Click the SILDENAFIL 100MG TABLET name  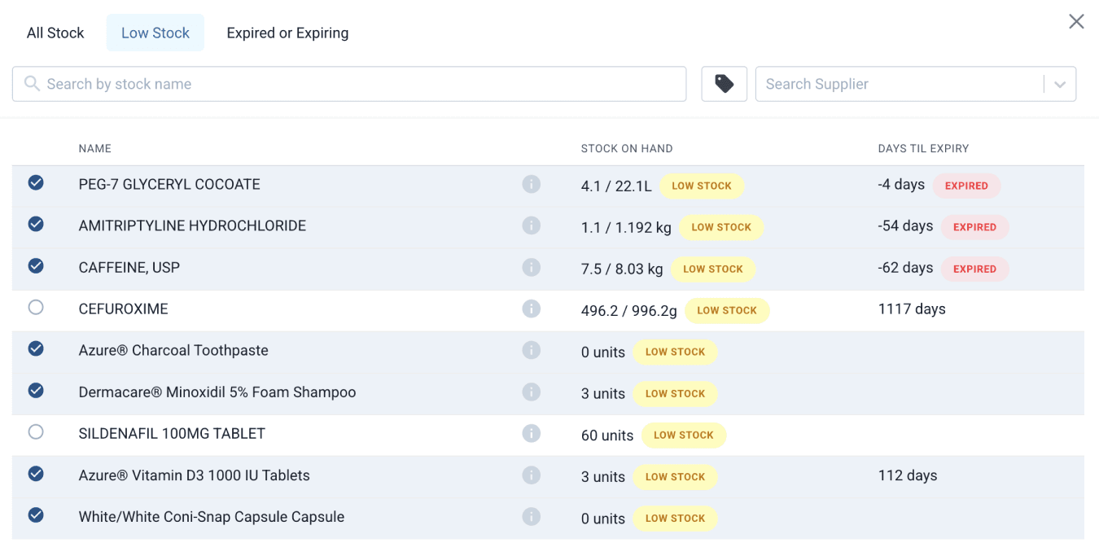(x=172, y=434)
